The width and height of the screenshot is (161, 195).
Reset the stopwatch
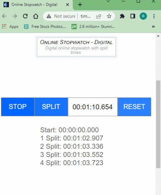[x=134, y=107]
